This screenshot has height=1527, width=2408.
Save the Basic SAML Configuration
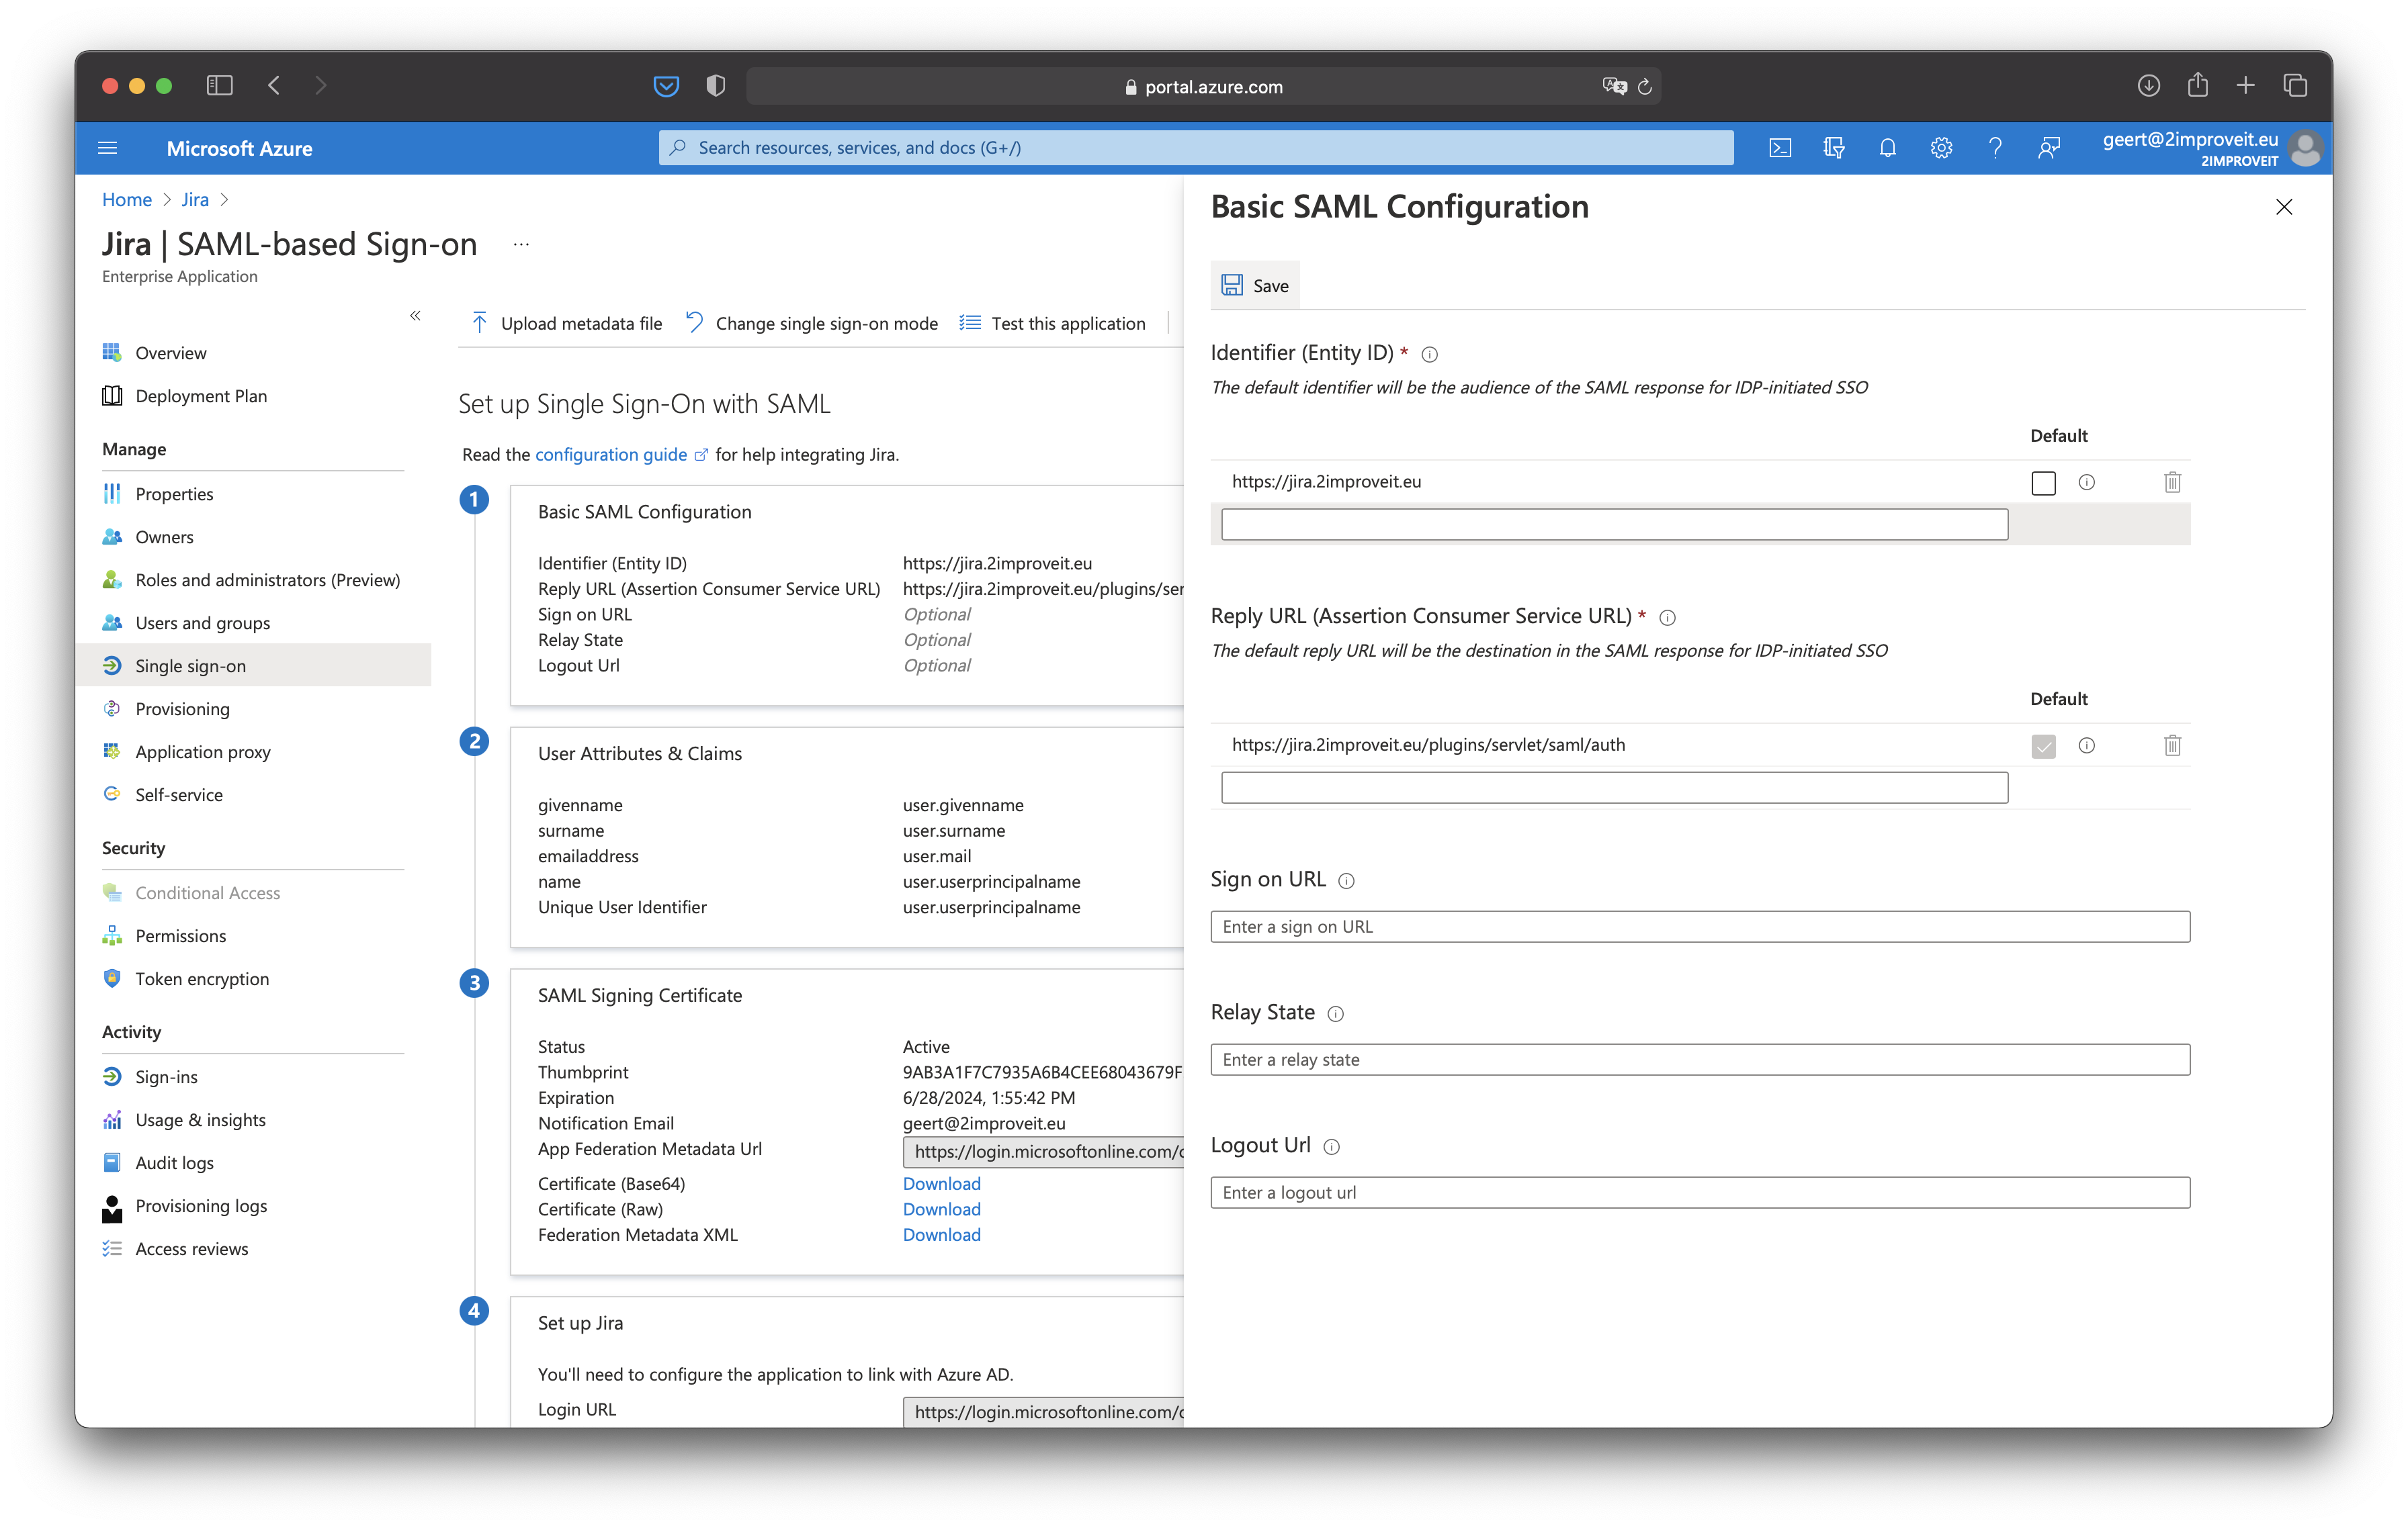click(1255, 286)
